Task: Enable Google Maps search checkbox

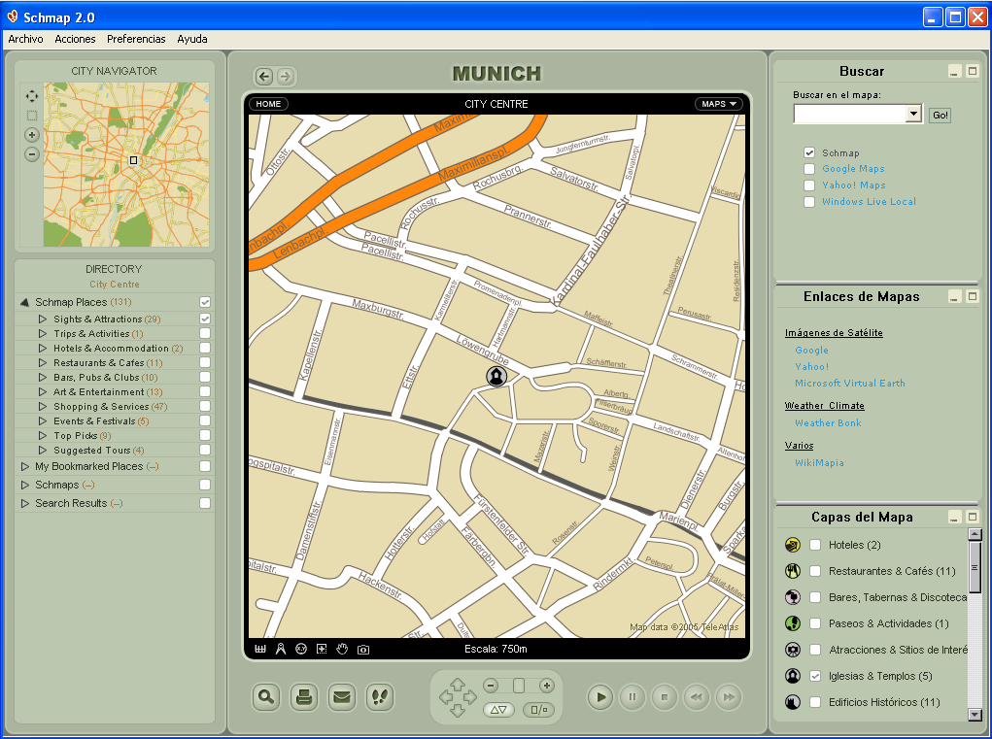Action: [809, 169]
